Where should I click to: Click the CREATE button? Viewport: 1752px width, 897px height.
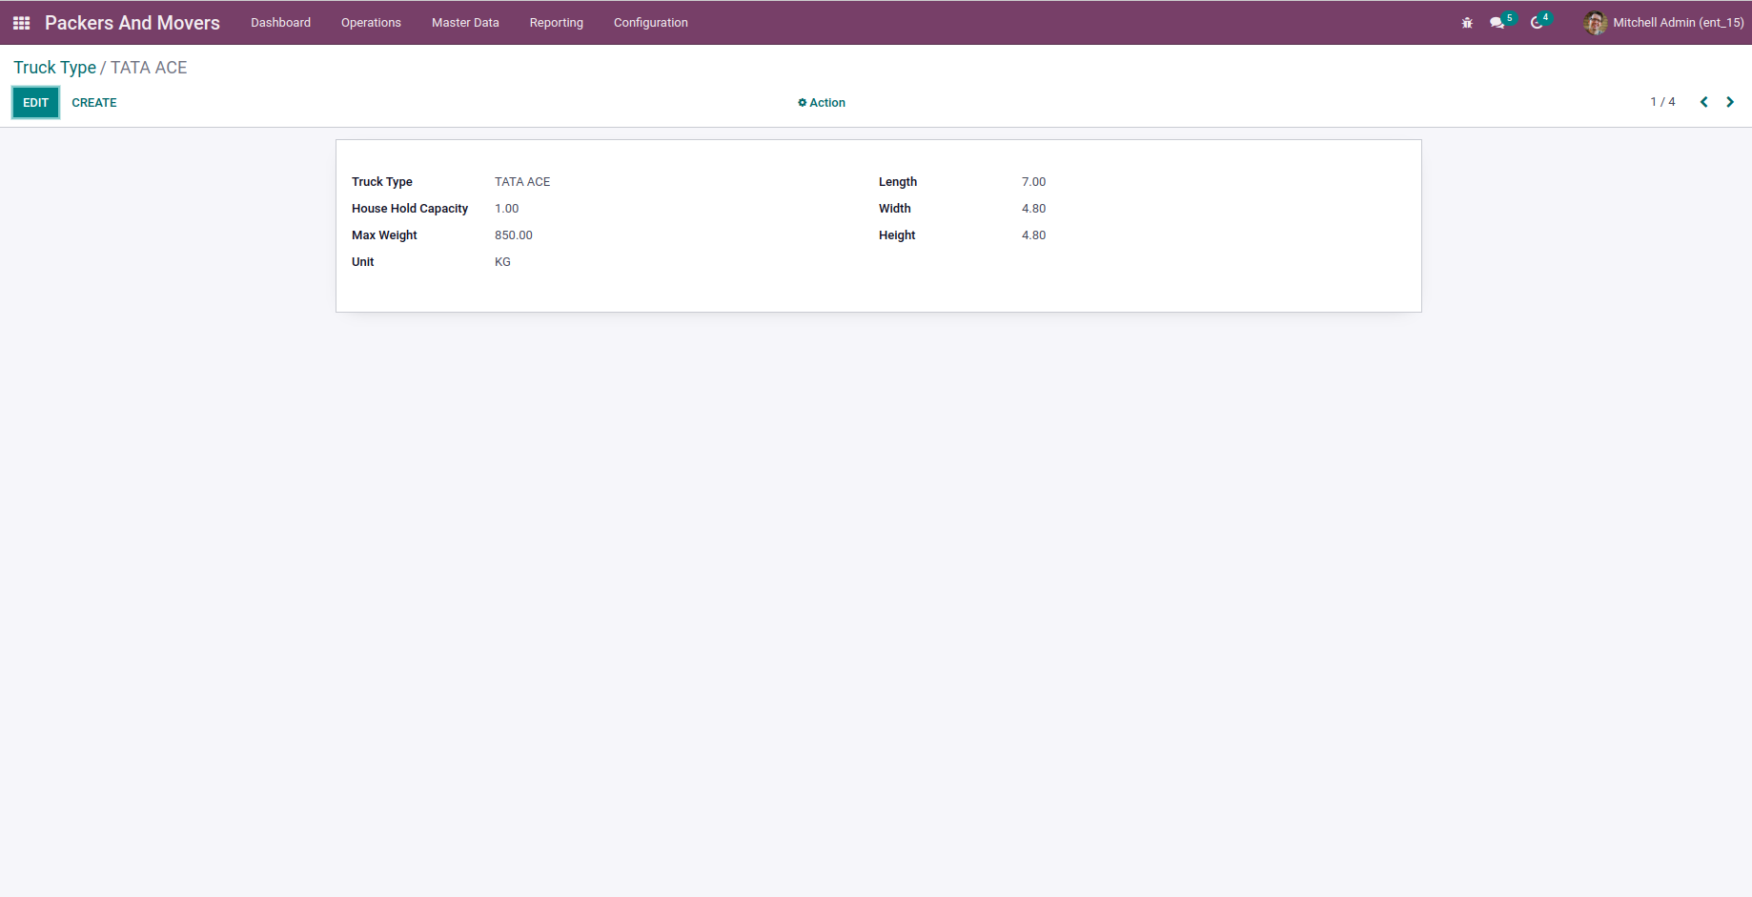tap(94, 103)
